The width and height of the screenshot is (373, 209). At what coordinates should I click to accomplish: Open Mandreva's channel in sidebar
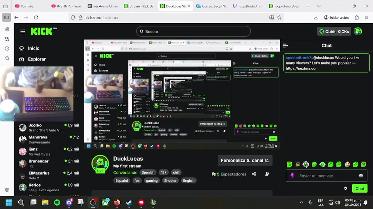coord(49,140)
